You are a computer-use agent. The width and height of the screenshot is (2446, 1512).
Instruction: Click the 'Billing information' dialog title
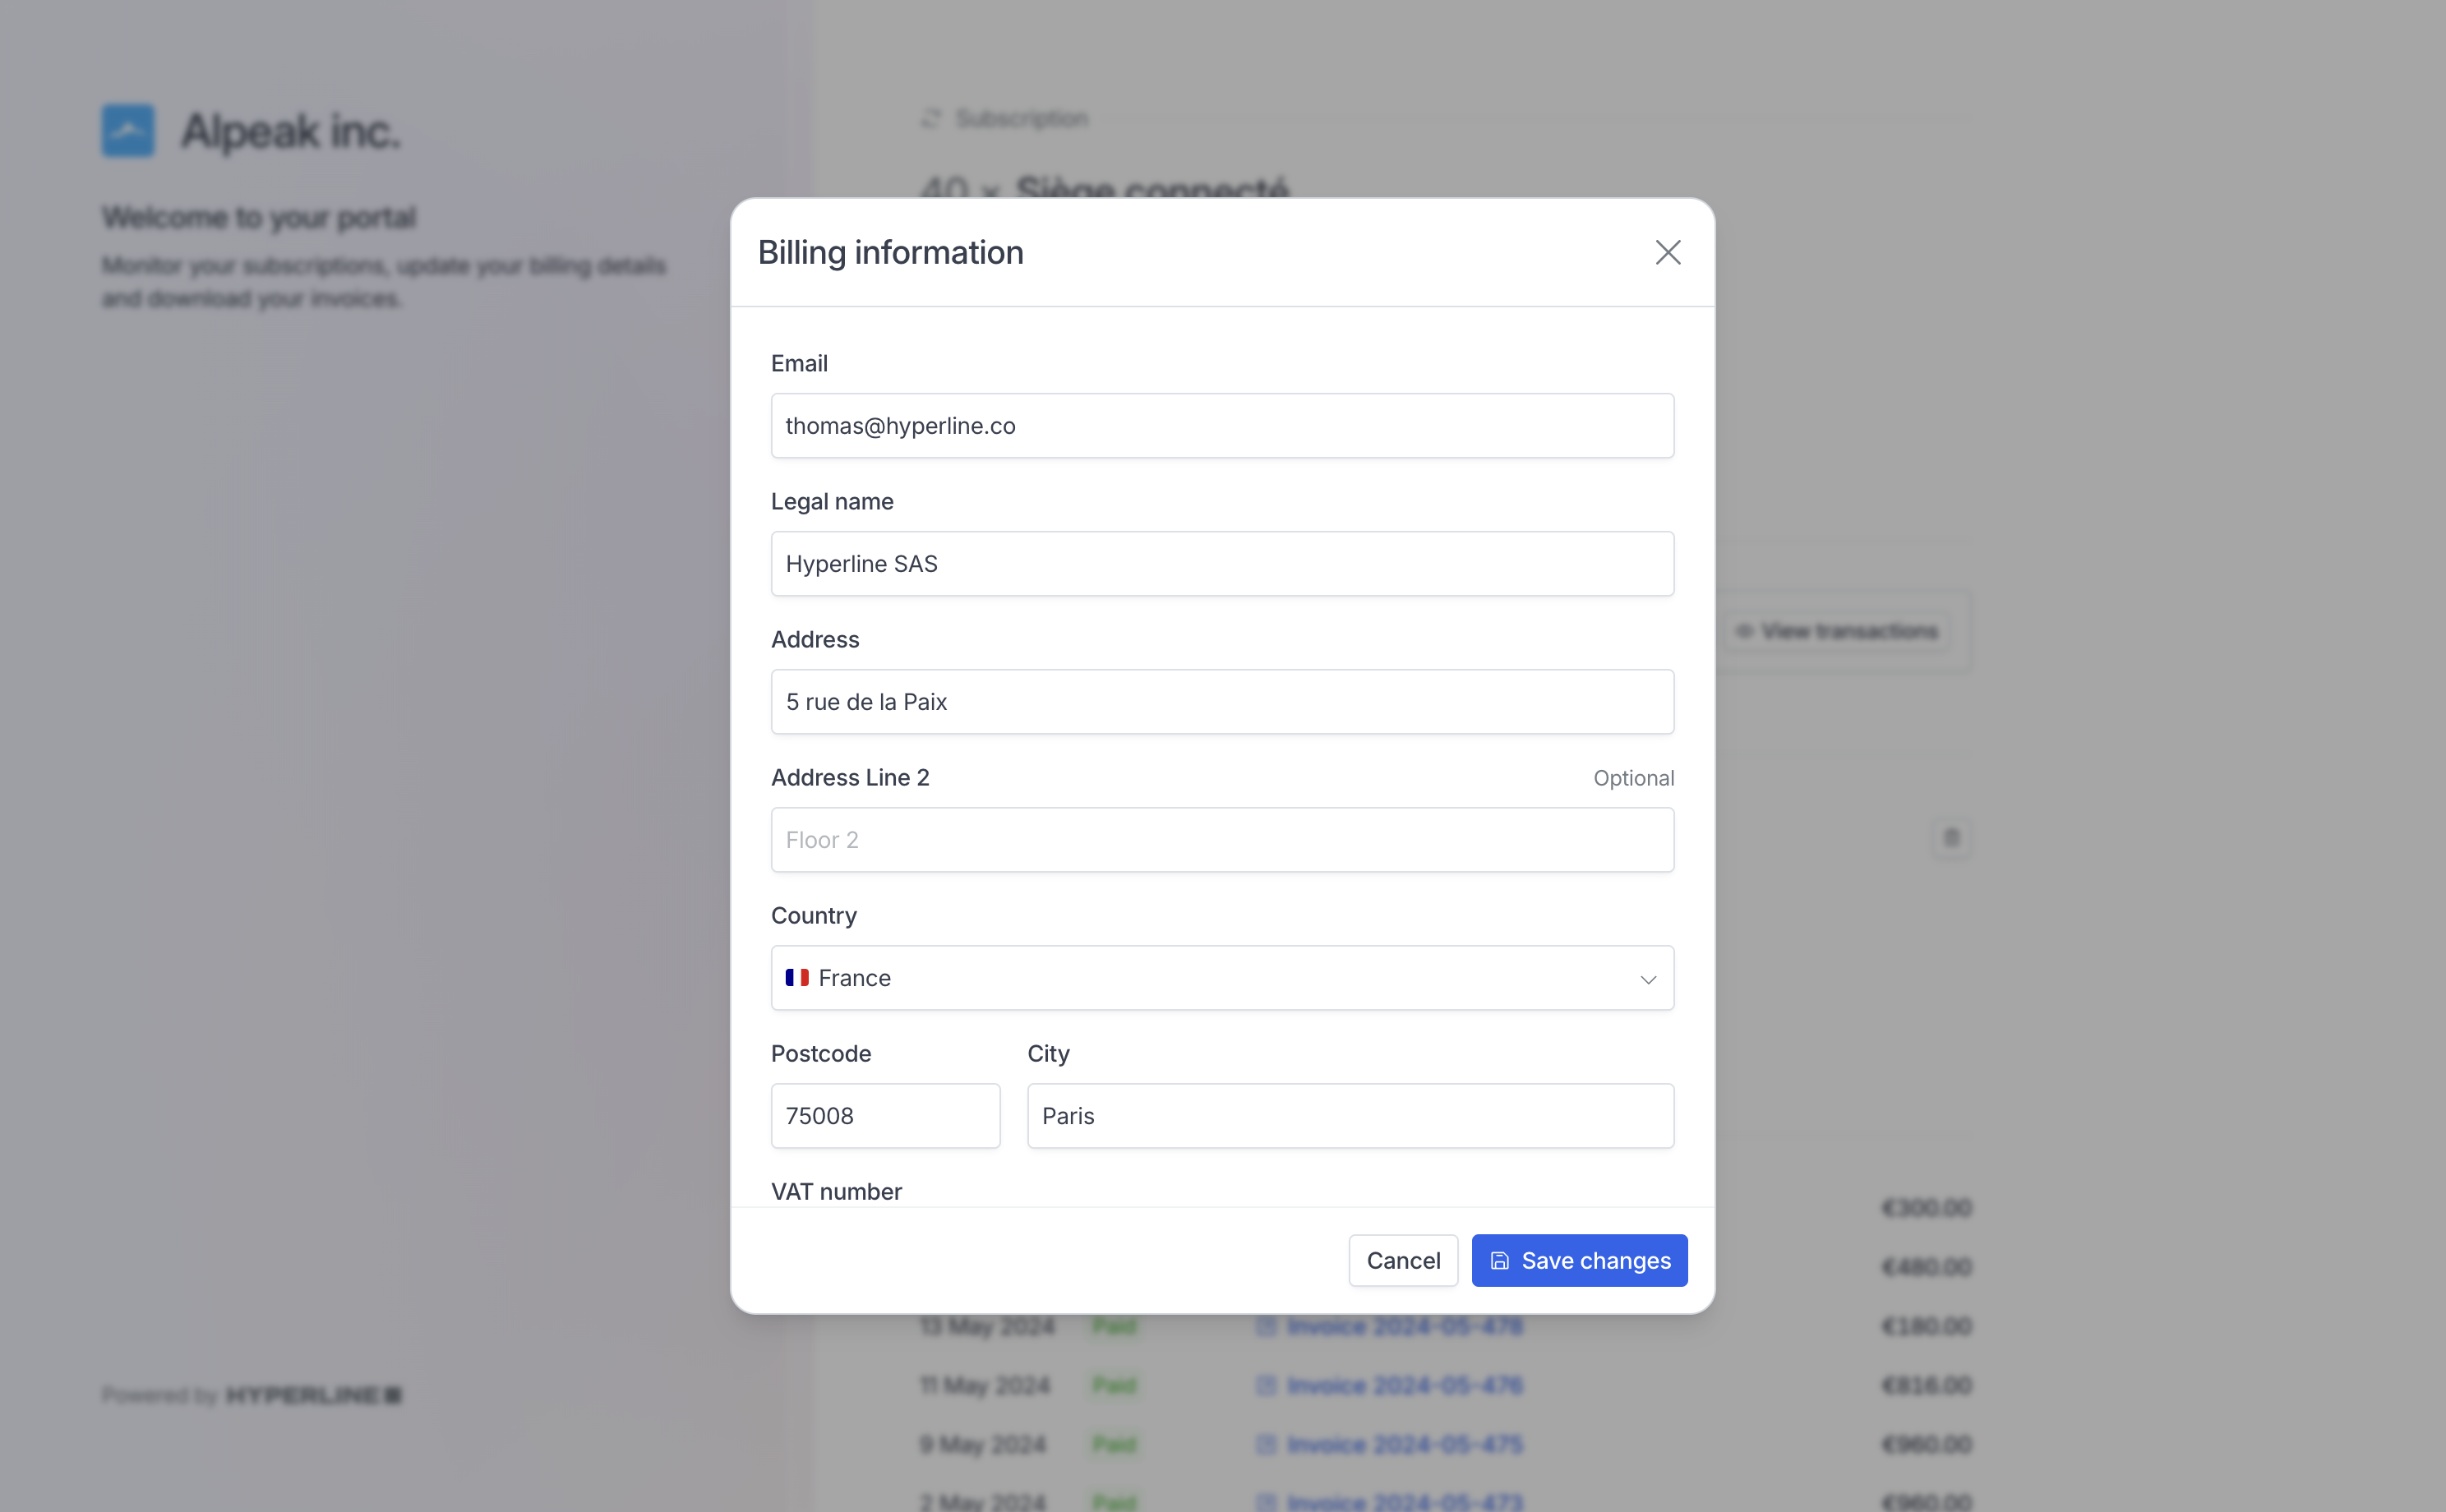[890, 252]
